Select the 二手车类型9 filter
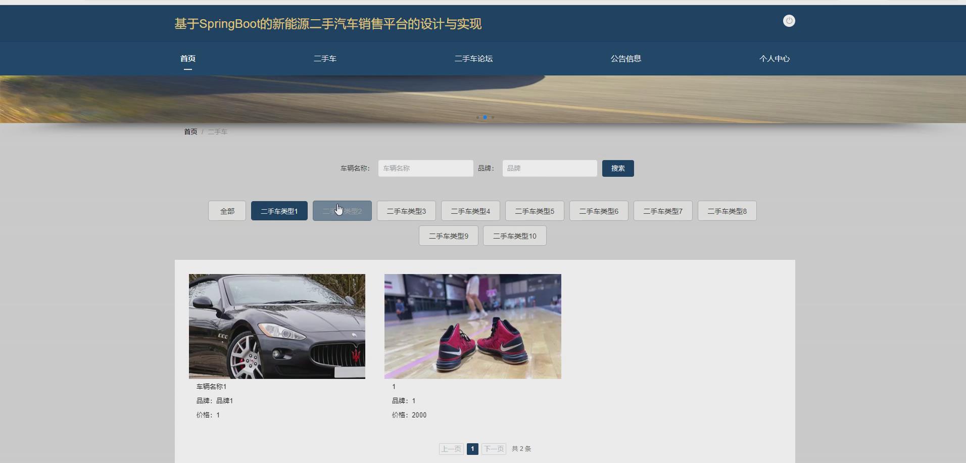This screenshot has width=966, height=463. 449,236
